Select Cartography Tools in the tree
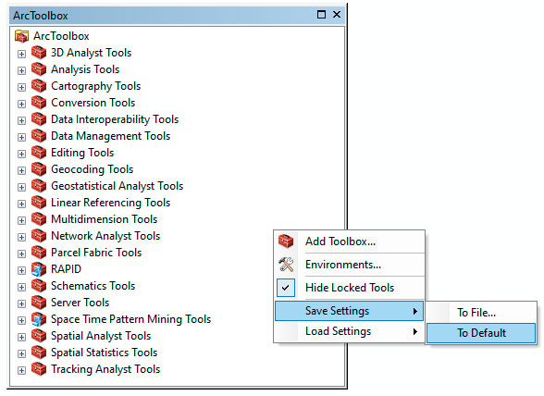The image size is (544, 396). (96, 86)
